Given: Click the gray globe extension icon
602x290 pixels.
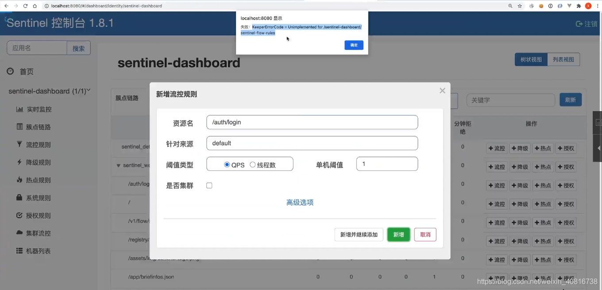Looking at the screenshot, I should (531, 6).
